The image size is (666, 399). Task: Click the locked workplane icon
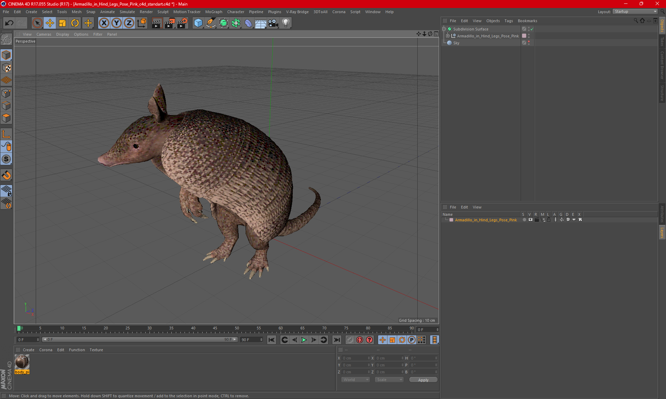tap(6, 191)
